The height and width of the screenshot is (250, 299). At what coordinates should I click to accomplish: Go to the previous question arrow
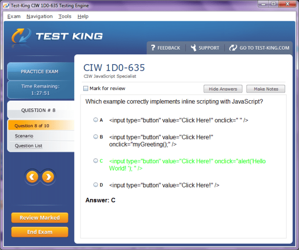pos(32,177)
